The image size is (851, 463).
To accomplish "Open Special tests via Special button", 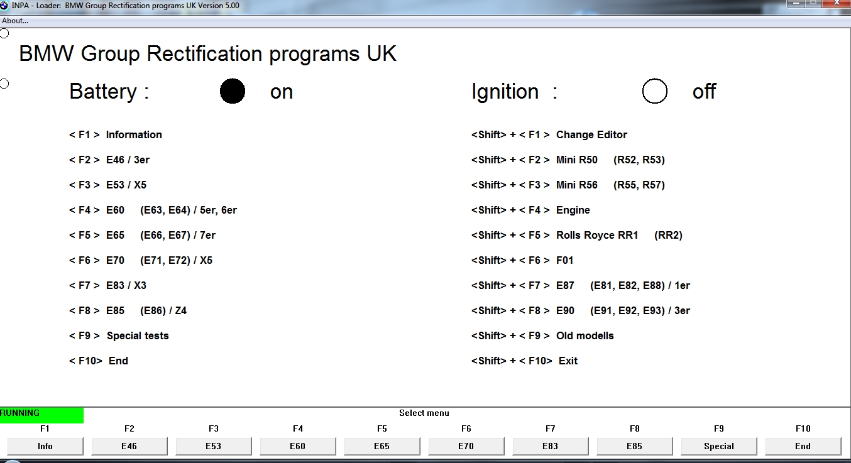I will point(719,446).
